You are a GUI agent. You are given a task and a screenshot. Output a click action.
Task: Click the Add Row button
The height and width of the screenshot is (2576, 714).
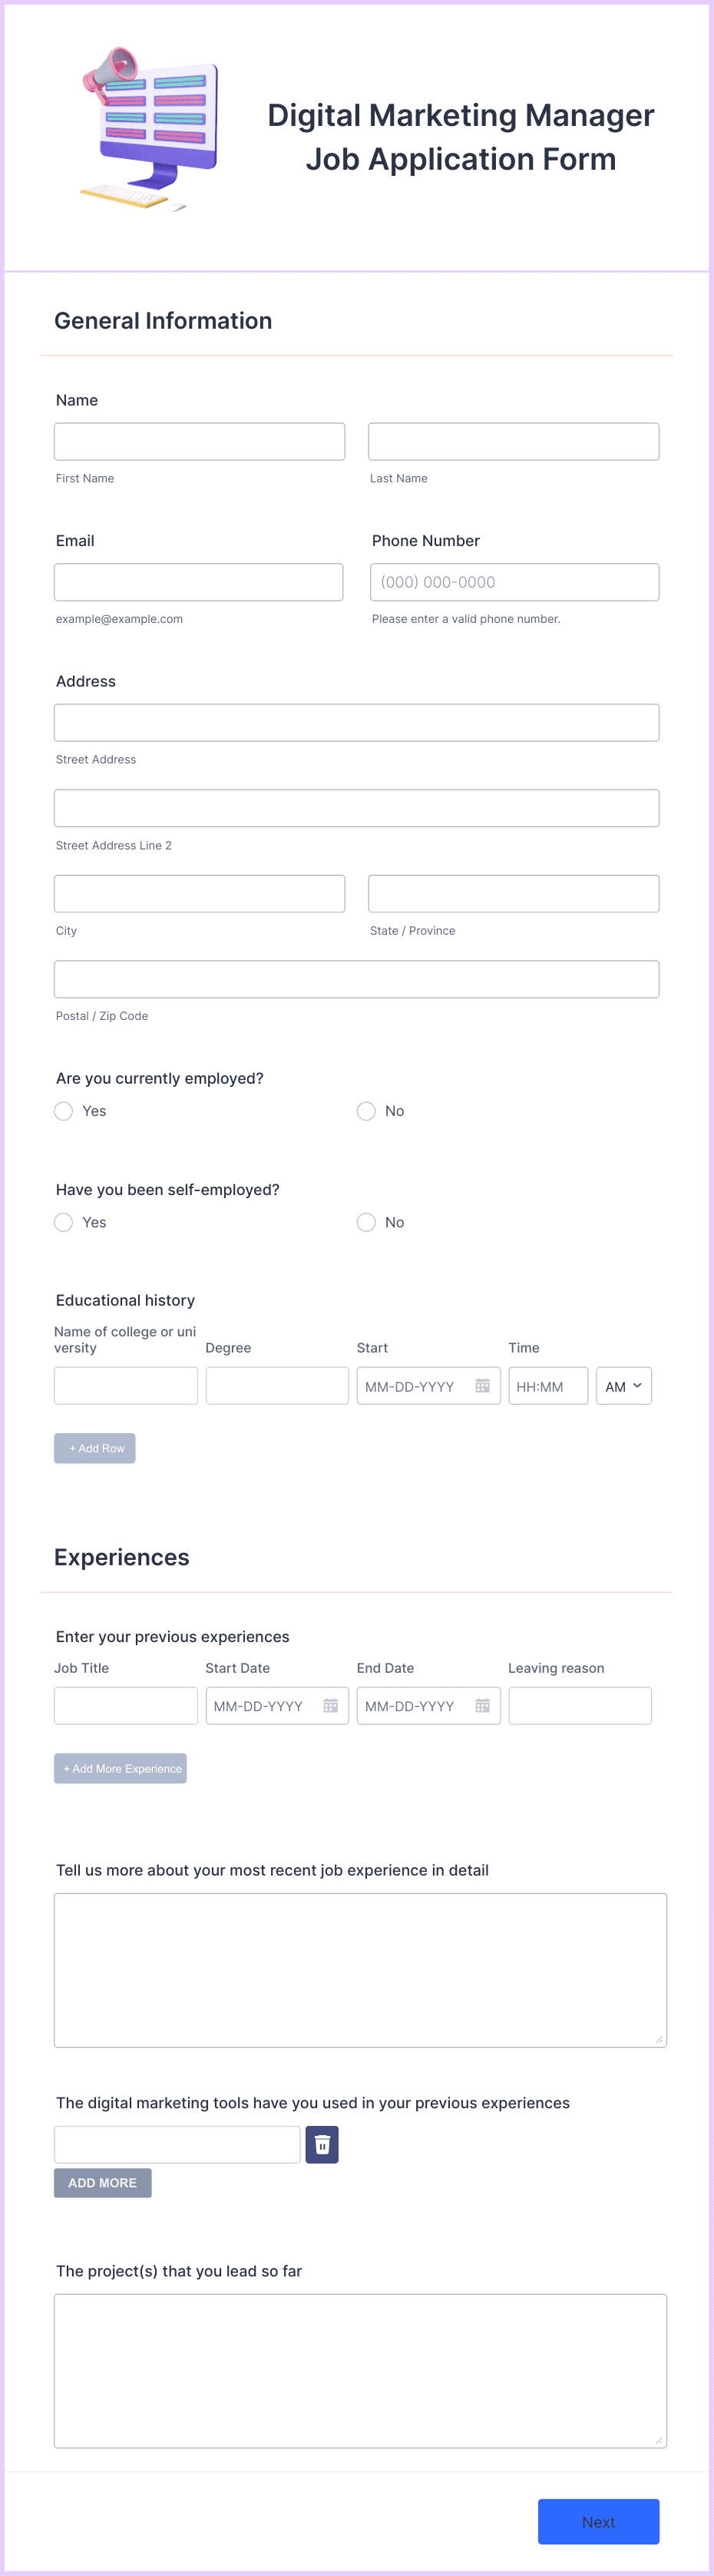pos(94,1448)
